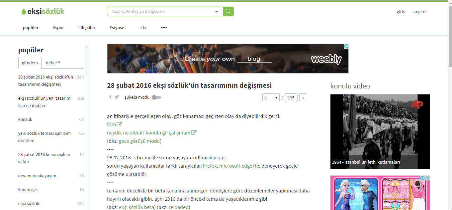Click the Weebly ad info icon
Screen dimensions: 452x210
(x=346, y=46)
